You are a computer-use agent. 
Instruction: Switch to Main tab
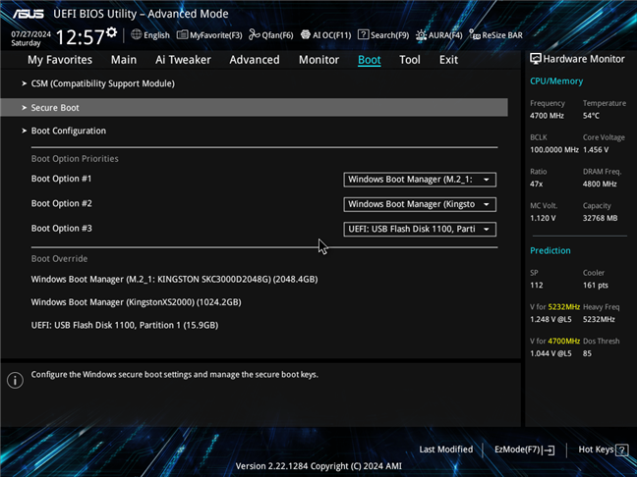pos(124,60)
